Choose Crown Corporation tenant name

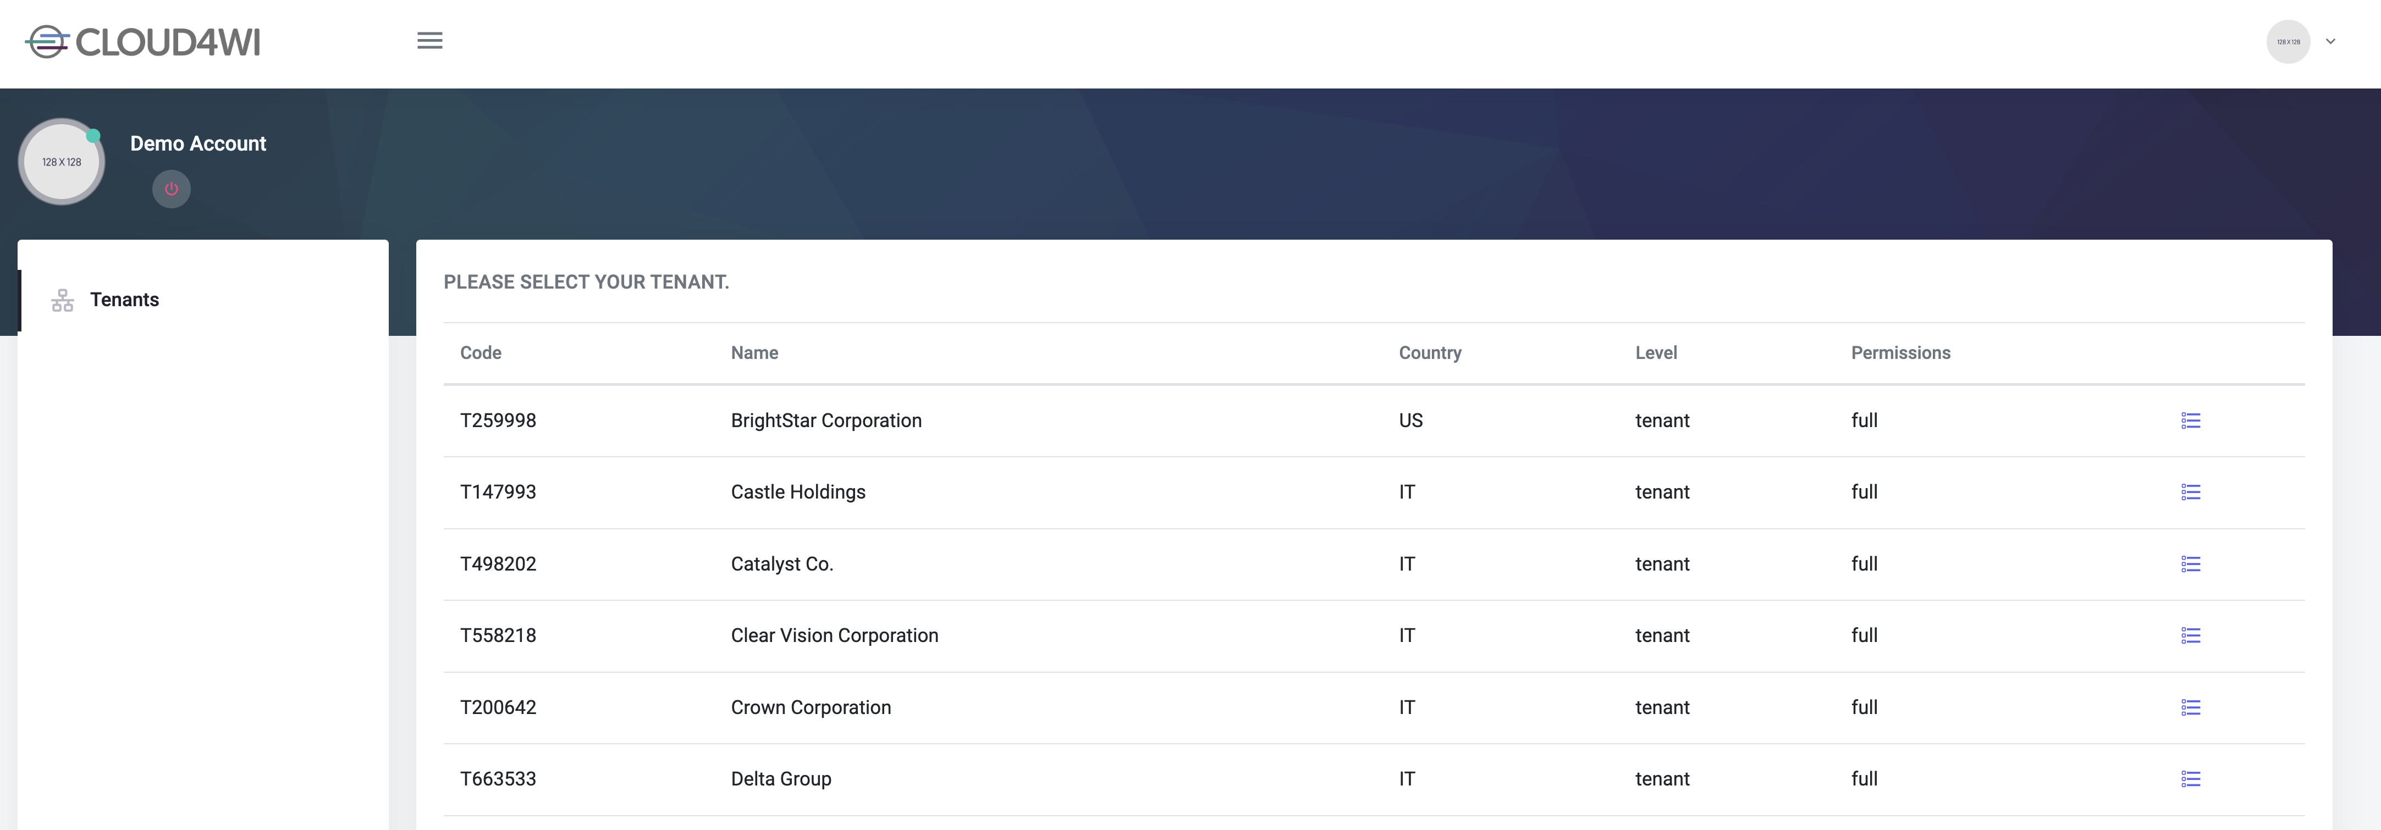811,708
